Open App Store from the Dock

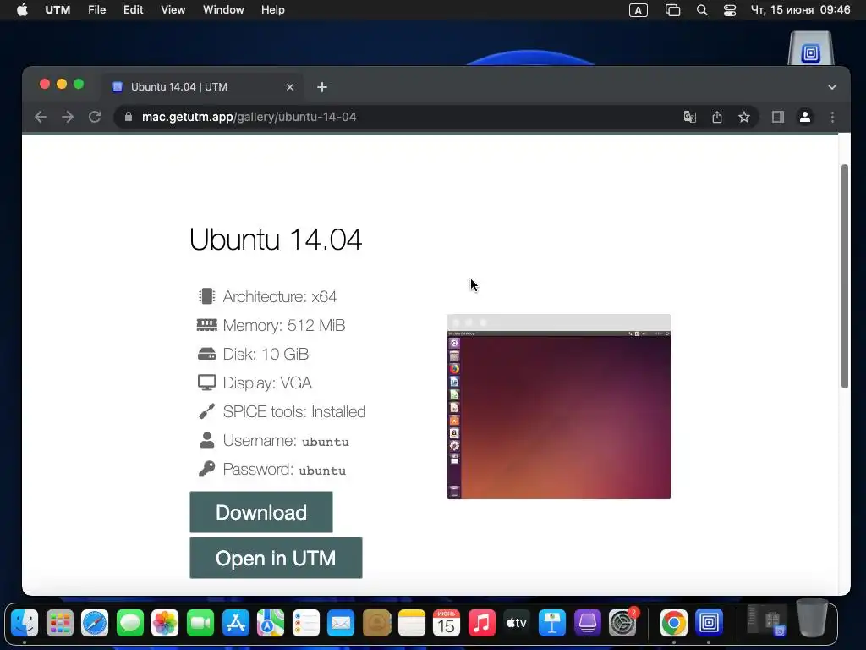(236, 624)
